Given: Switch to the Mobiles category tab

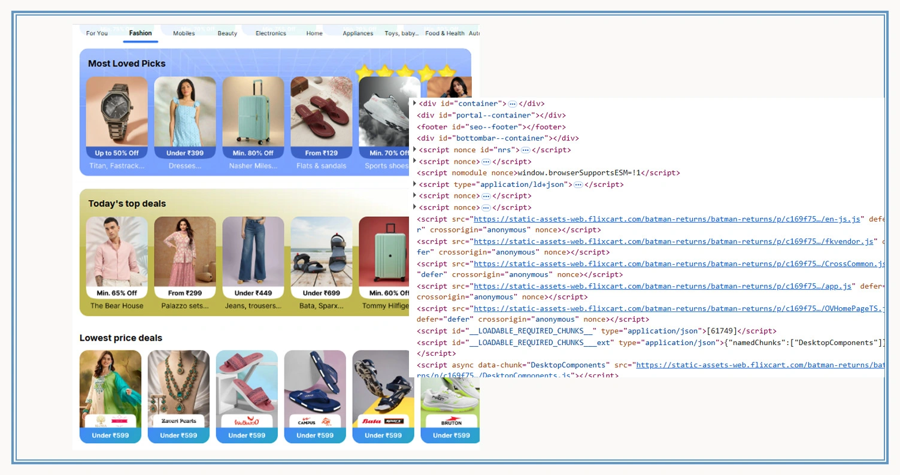Looking at the screenshot, I should (x=183, y=33).
